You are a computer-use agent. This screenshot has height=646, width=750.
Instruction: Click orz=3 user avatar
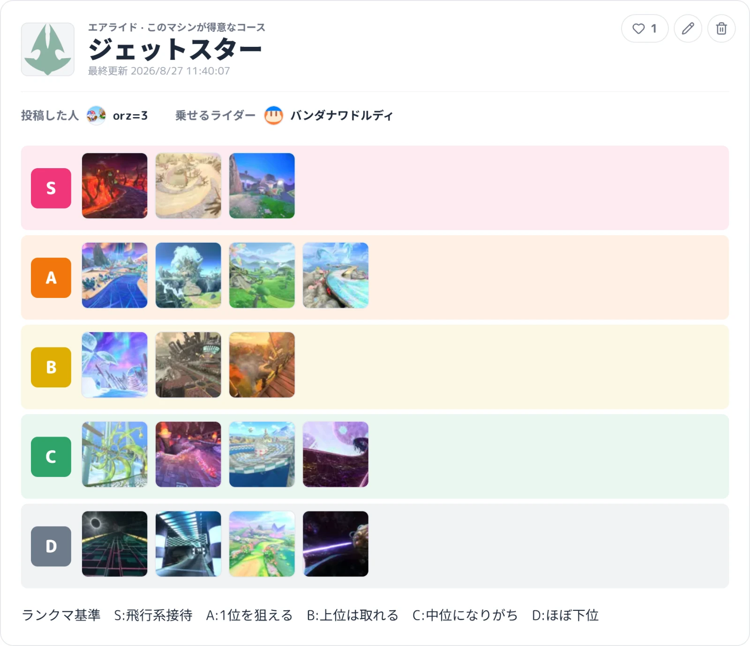tap(96, 115)
